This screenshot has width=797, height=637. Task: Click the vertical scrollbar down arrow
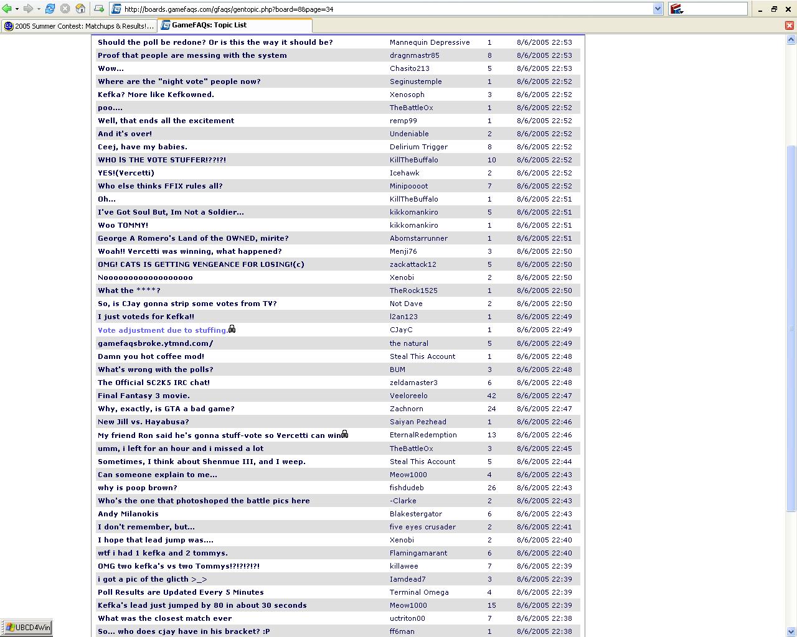791,632
